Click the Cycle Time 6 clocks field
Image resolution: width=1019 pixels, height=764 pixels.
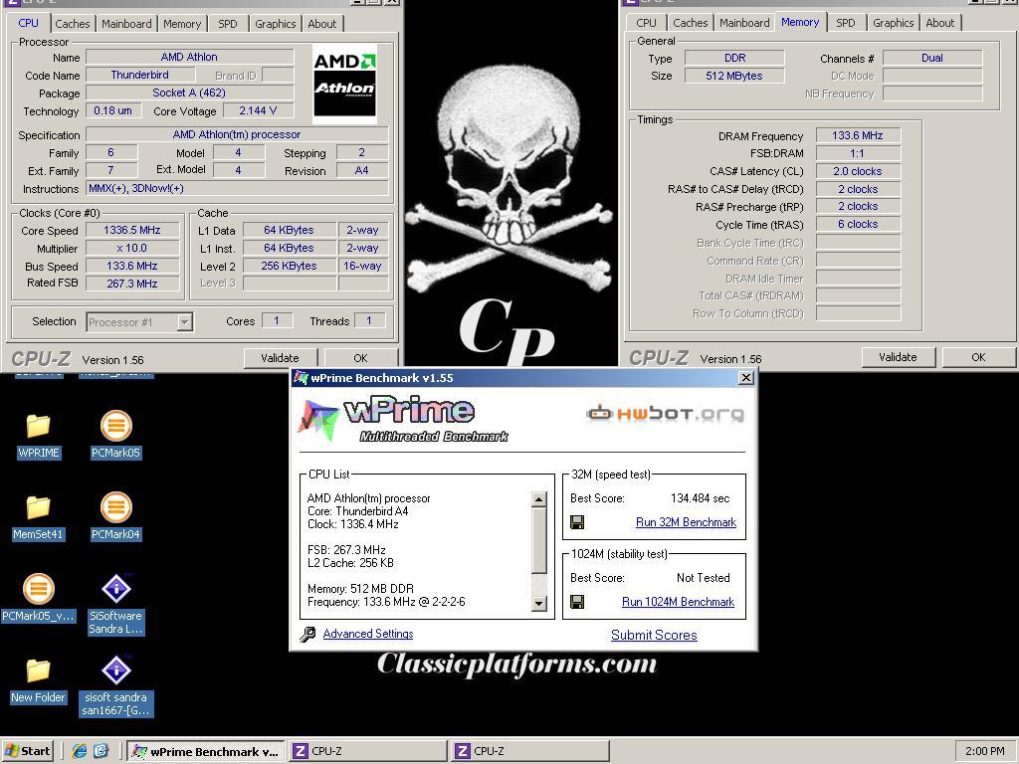pyautogui.click(x=858, y=224)
